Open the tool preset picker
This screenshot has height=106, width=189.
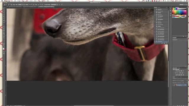click(5, 5)
